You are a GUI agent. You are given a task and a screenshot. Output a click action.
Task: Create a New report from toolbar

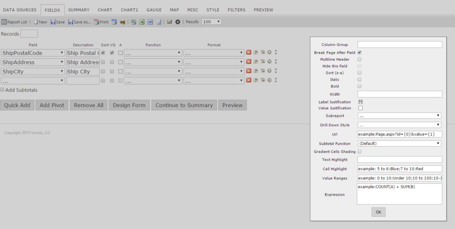41,22
